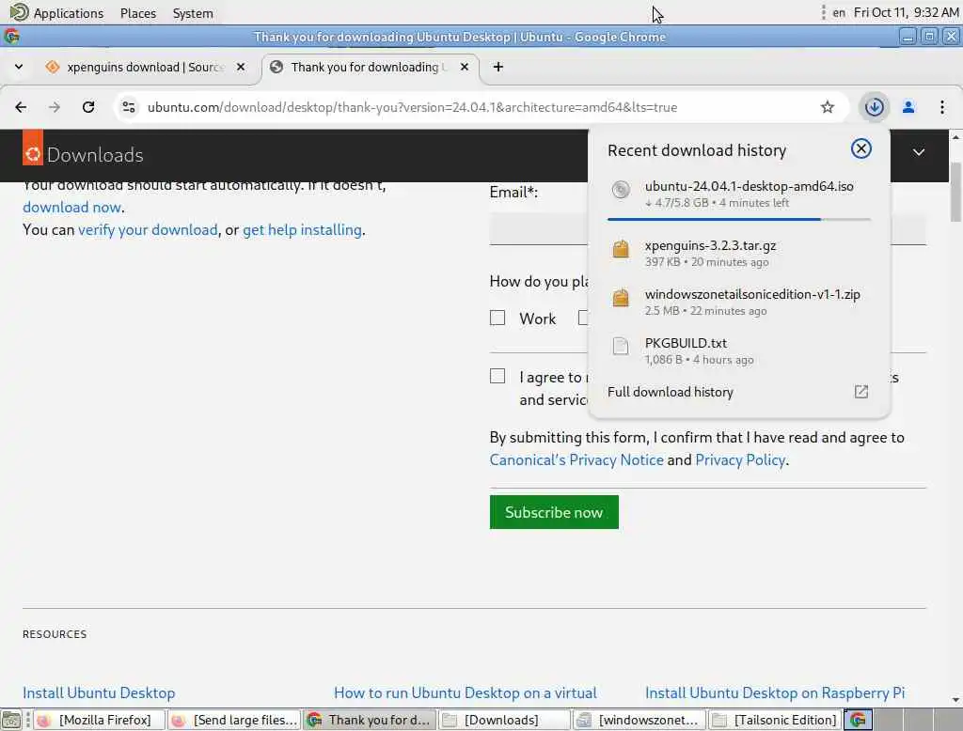Click the Chrome forward arrow button
The image size is (963, 731).
(55, 107)
